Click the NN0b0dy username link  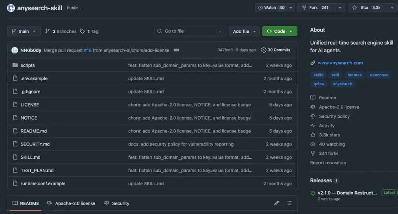[31, 50]
